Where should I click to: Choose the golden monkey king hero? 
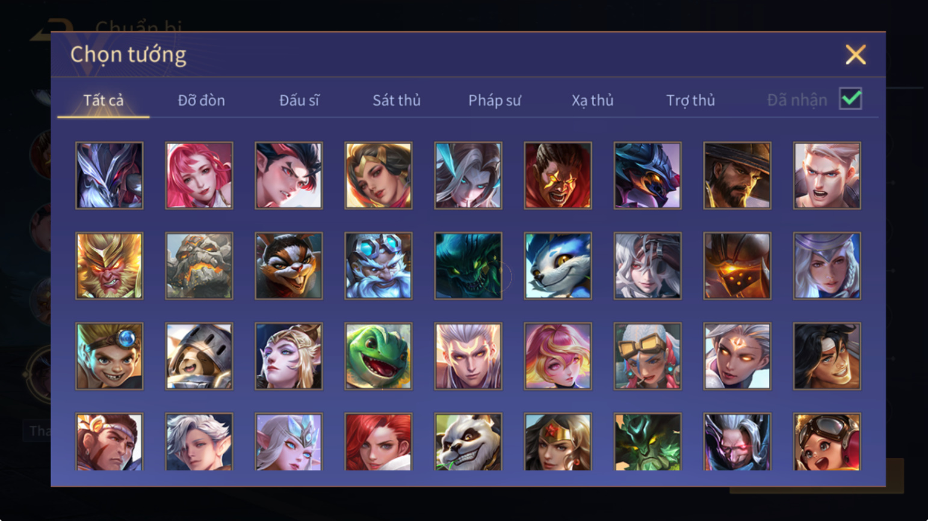click(110, 266)
